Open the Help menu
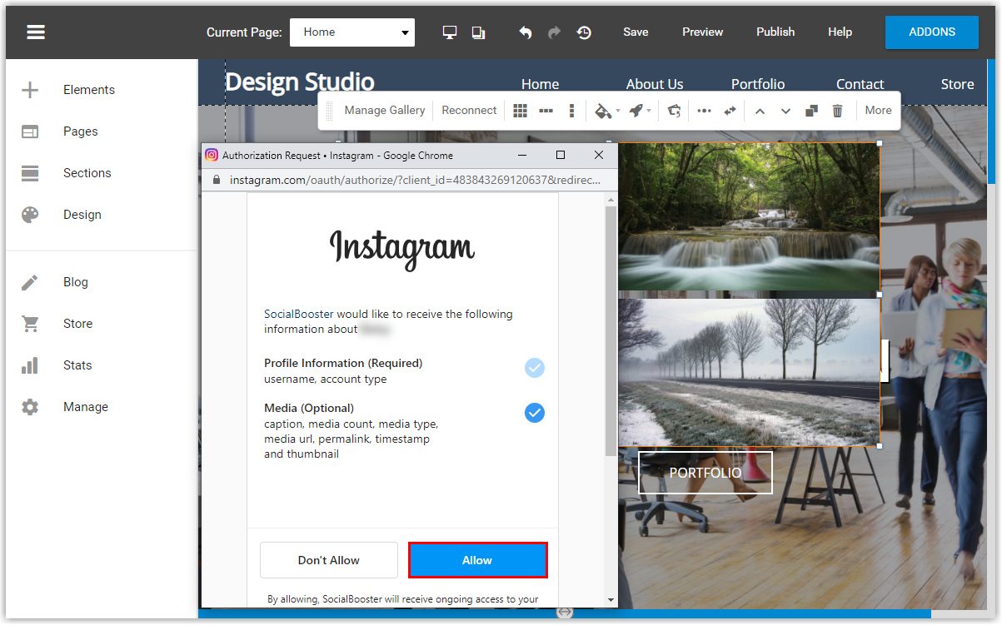This screenshot has height=625, width=1002. pos(840,32)
